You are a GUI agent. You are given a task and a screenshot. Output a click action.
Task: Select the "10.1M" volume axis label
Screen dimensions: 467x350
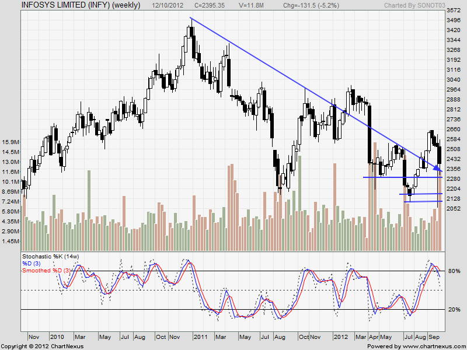(12, 181)
